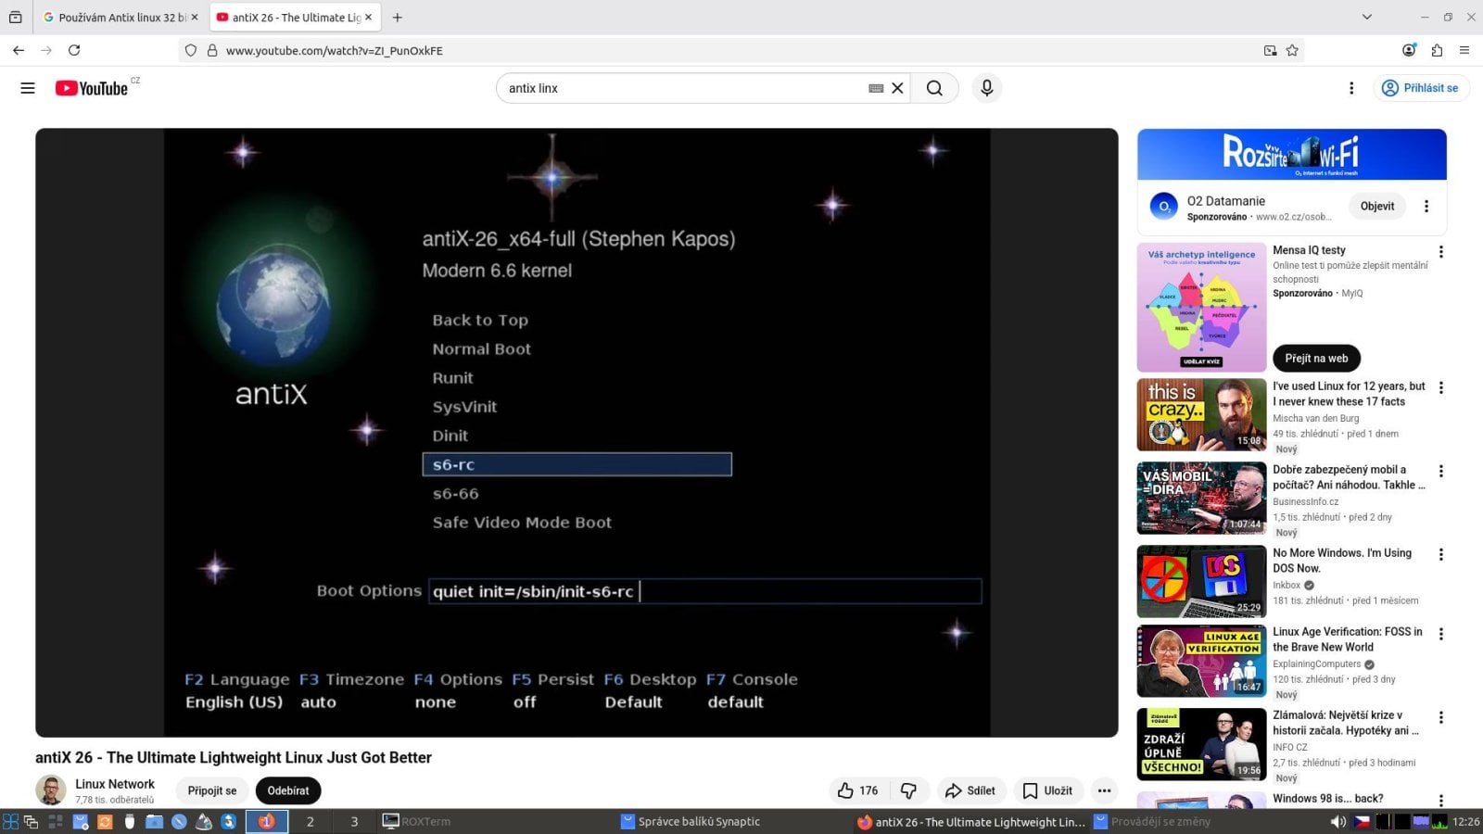Viewport: 1483px width, 834px height.
Task: Open the Linux Network channel avatar
Action: [x=51, y=790]
